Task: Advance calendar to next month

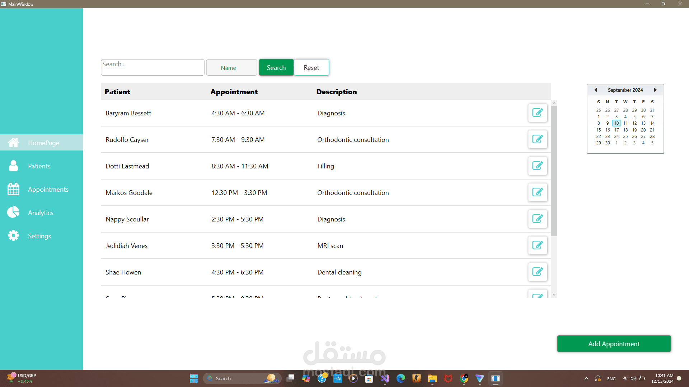Action: tap(655, 90)
